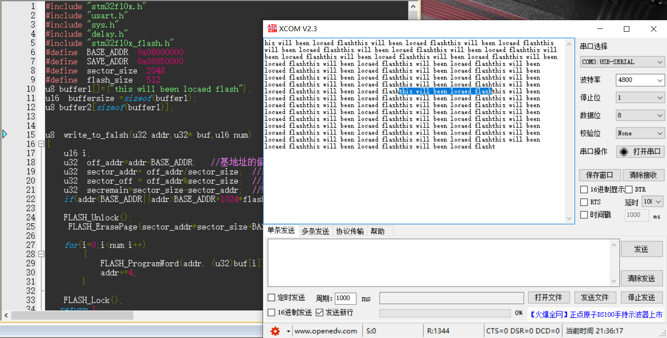The height and width of the screenshot is (338, 667).
Task: Click the 停止发送 button
Action: coord(641,297)
